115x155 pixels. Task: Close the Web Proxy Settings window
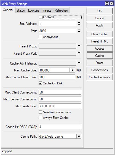[111, 4]
